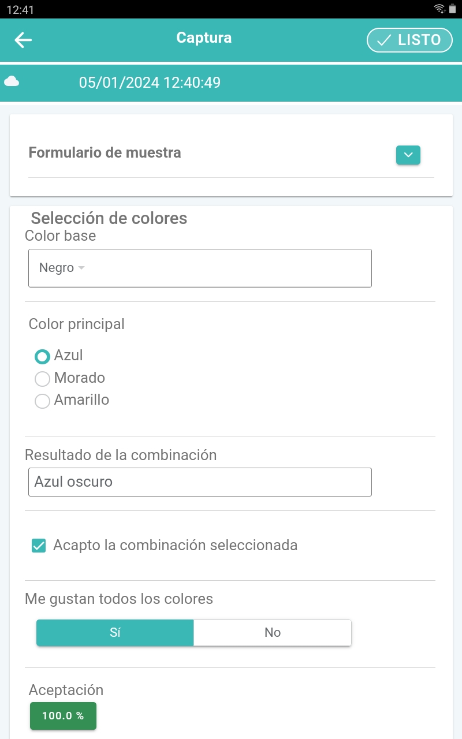Image resolution: width=462 pixels, height=739 pixels.
Task: Choose the Amarillo radio option
Action: pos(42,401)
